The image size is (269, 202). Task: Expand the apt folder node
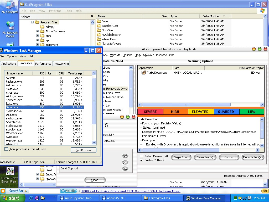click(x=37, y=40)
